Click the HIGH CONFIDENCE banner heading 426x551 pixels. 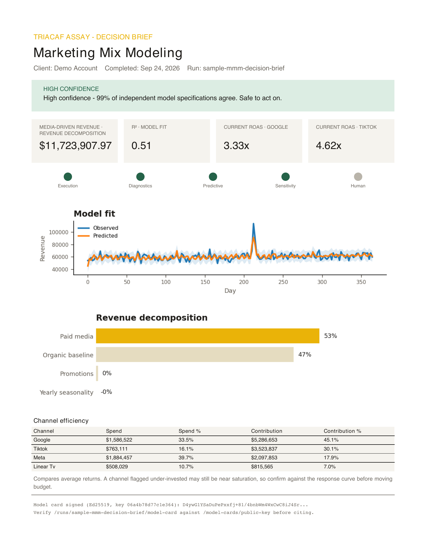click(x=71, y=89)
